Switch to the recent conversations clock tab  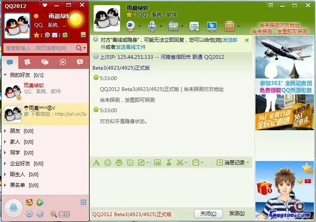tap(80, 62)
